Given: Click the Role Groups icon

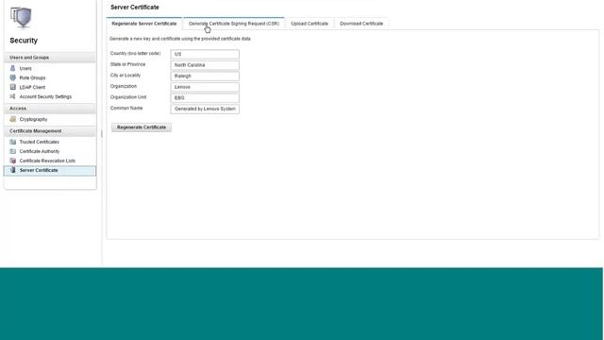Looking at the screenshot, I should coord(12,77).
